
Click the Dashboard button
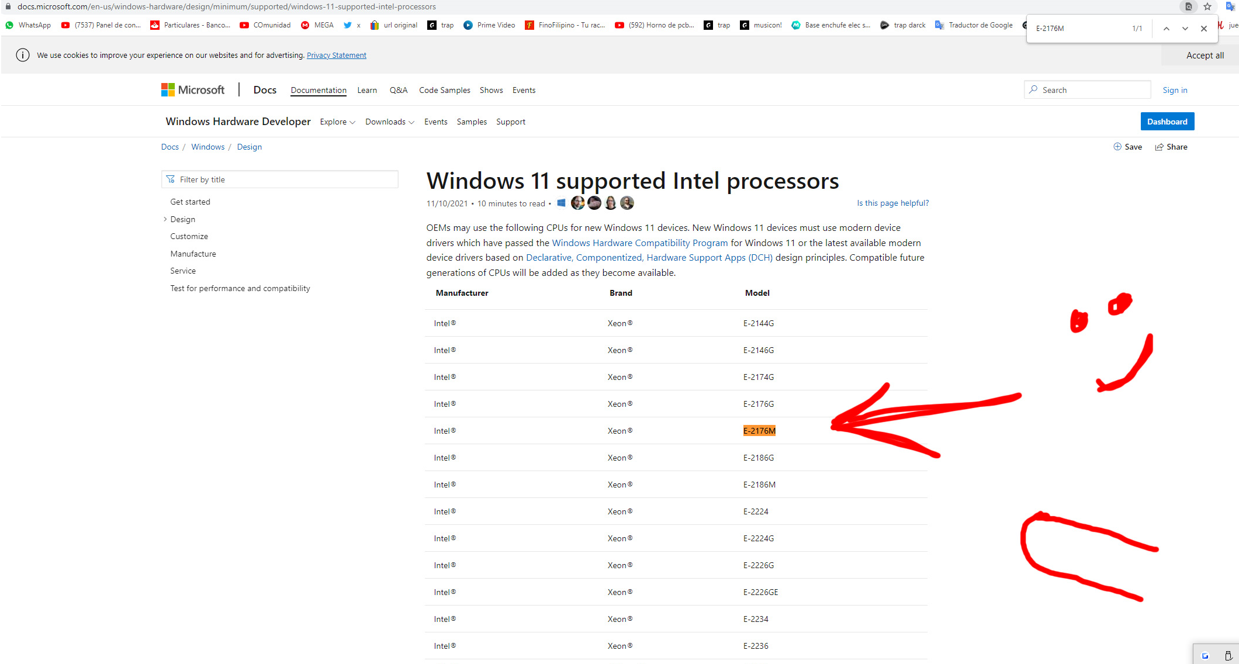click(1167, 122)
